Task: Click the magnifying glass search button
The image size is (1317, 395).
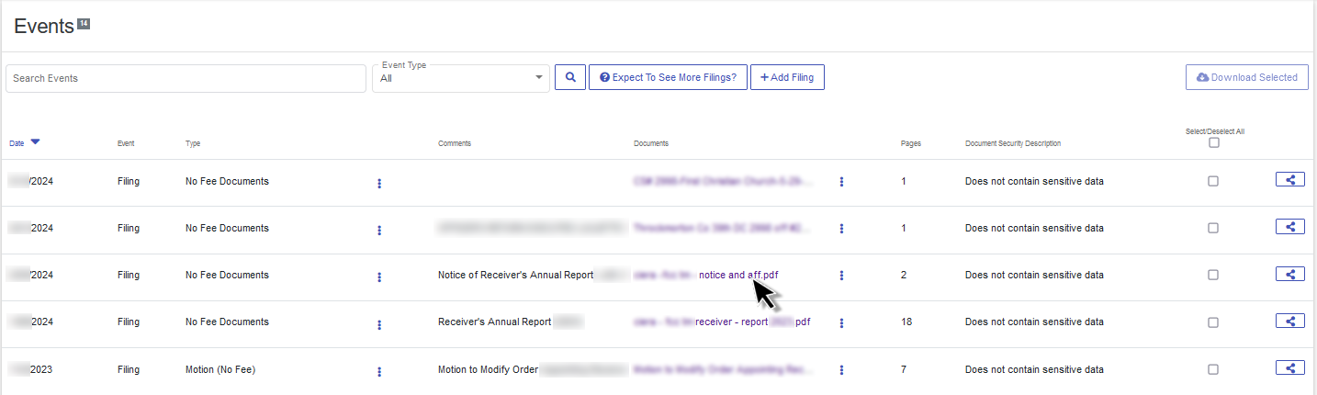Action: pos(569,78)
